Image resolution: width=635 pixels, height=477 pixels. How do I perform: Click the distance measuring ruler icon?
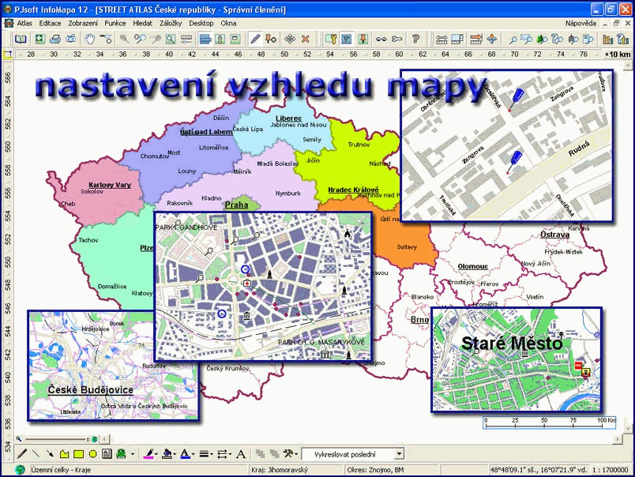(186, 39)
